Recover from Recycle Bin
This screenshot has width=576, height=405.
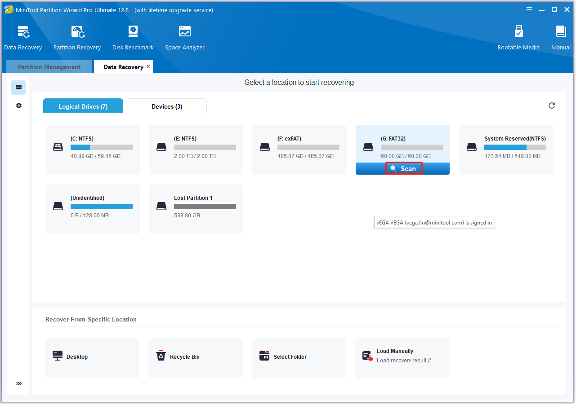196,358
